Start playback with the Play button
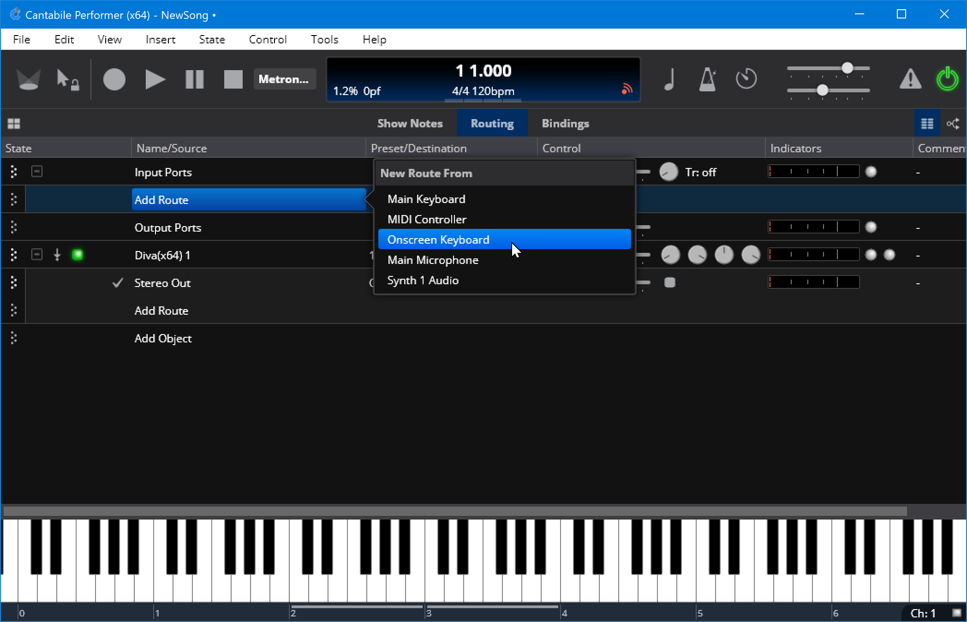The height and width of the screenshot is (622, 967). tap(155, 79)
